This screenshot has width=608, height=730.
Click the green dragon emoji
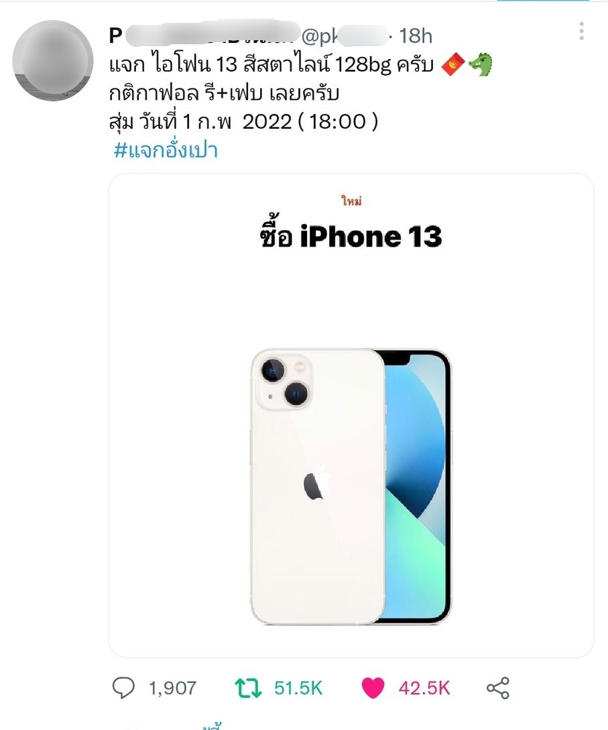(x=481, y=64)
